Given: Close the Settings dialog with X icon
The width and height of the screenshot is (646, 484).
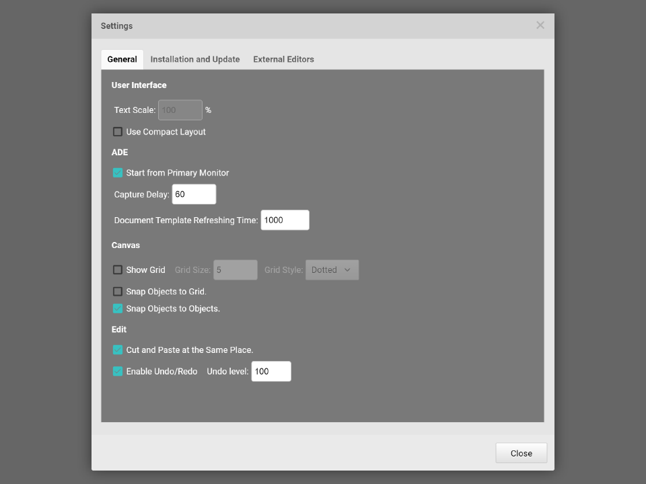Looking at the screenshot, I should coord(540,26).
